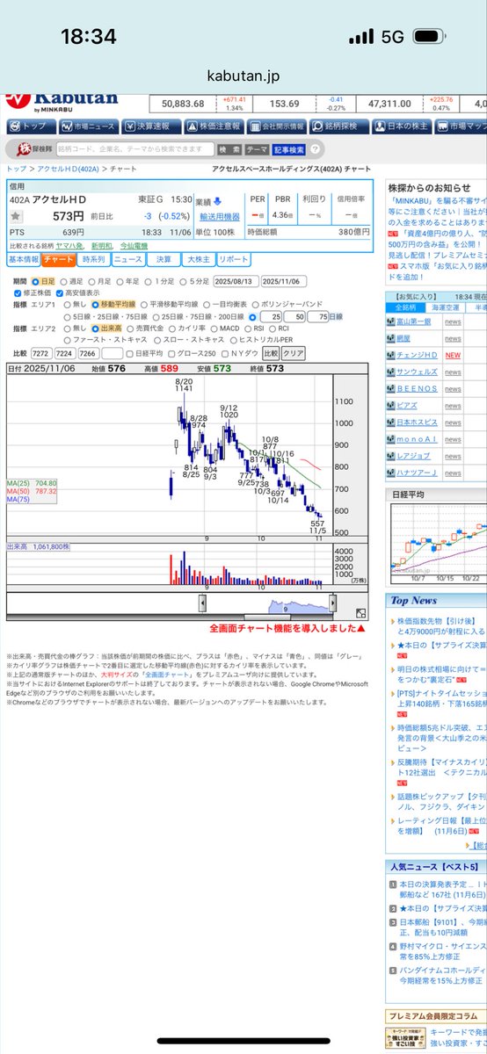Toggle the 高安値表示 checkbox
The height and width of the screenshot is (1054, 487).
click(x=58, y=292)
